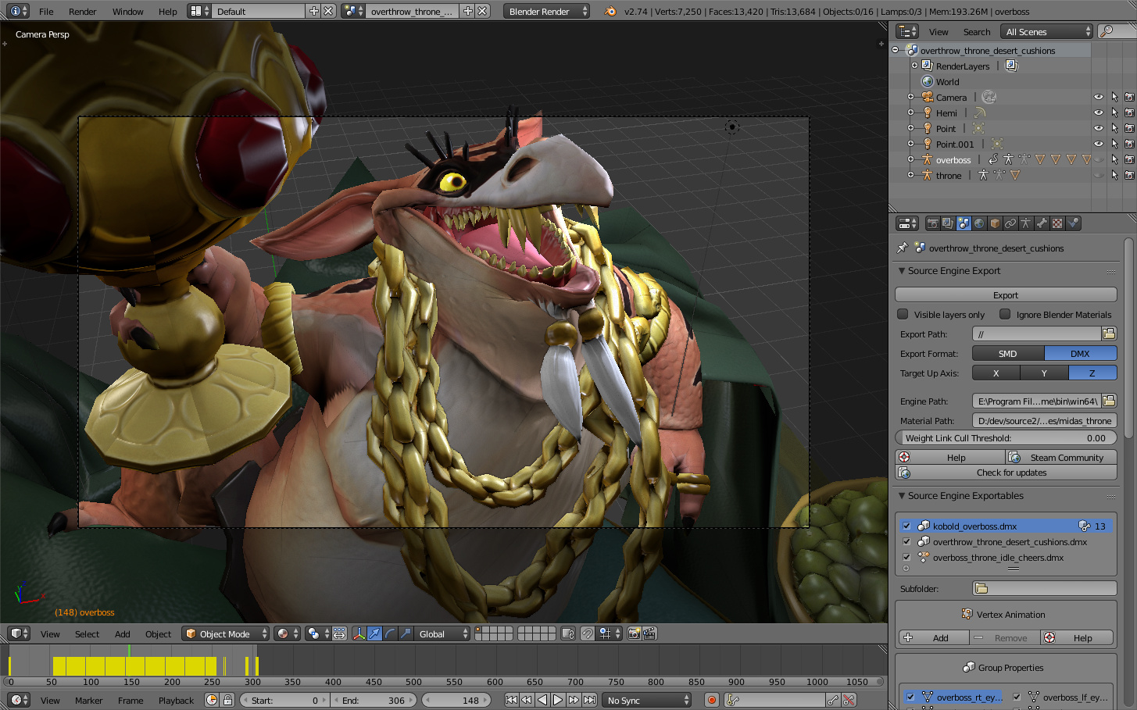Select the translate manipulator arrow icon
1137x710 pixels.
[x=375, y=633]
